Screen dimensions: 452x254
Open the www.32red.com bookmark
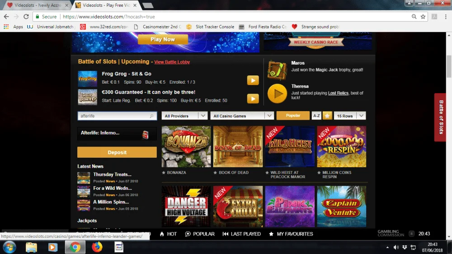(104, 27)
